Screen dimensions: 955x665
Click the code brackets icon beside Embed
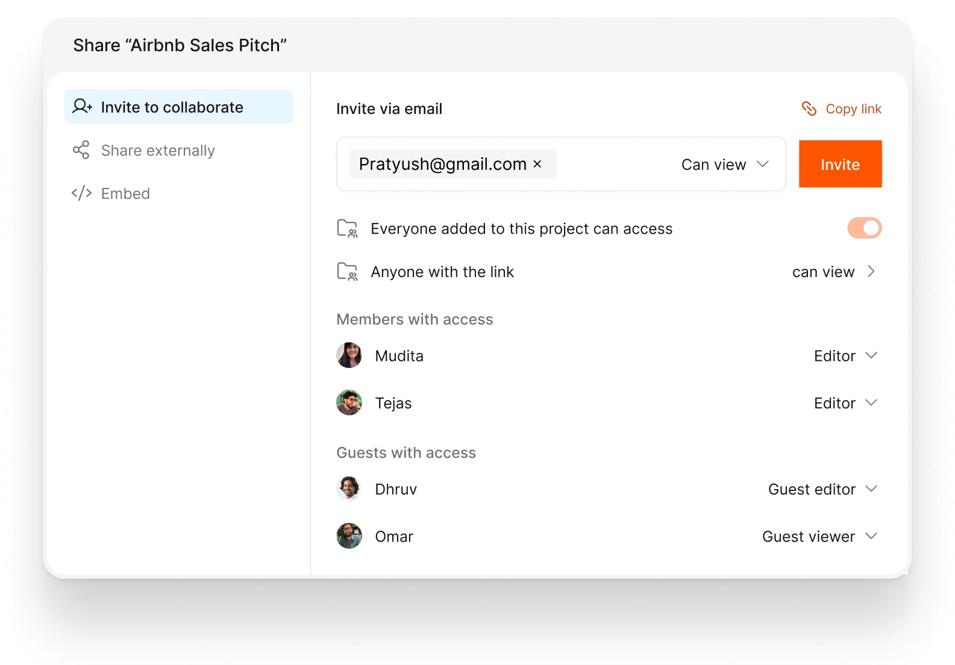tap(81, 193)
